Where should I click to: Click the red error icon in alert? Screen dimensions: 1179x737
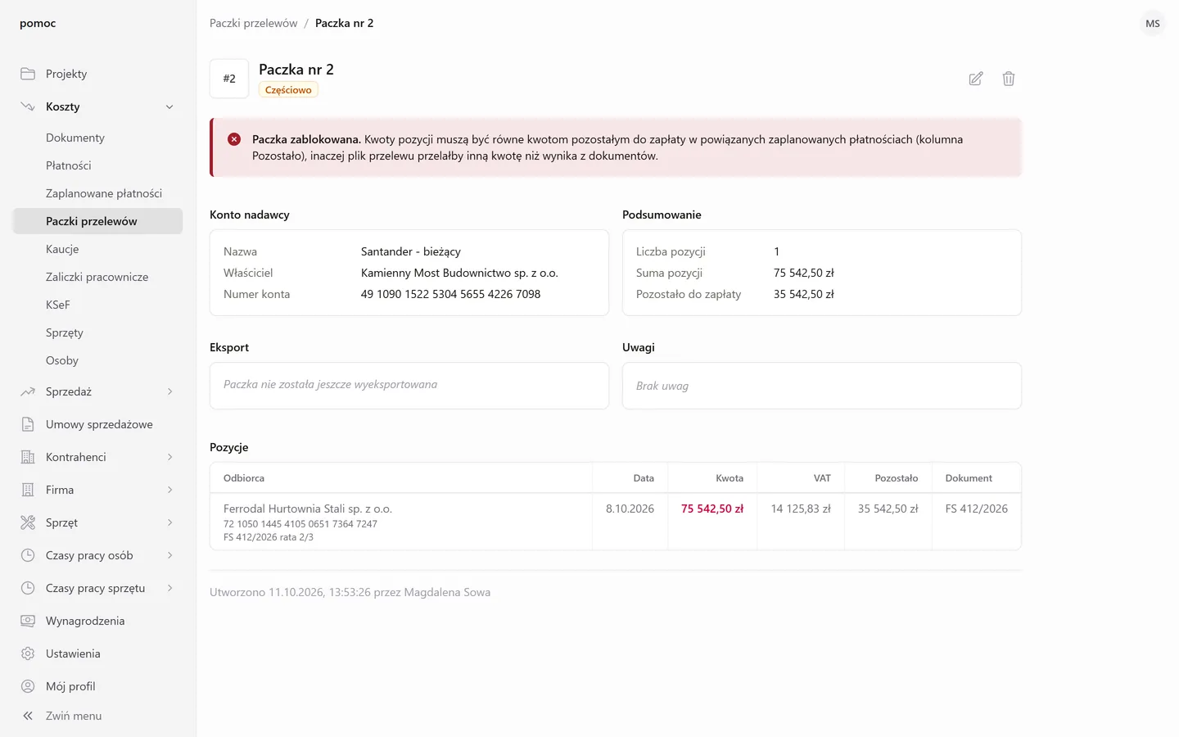pyautogui.click(x=234, y=139)
